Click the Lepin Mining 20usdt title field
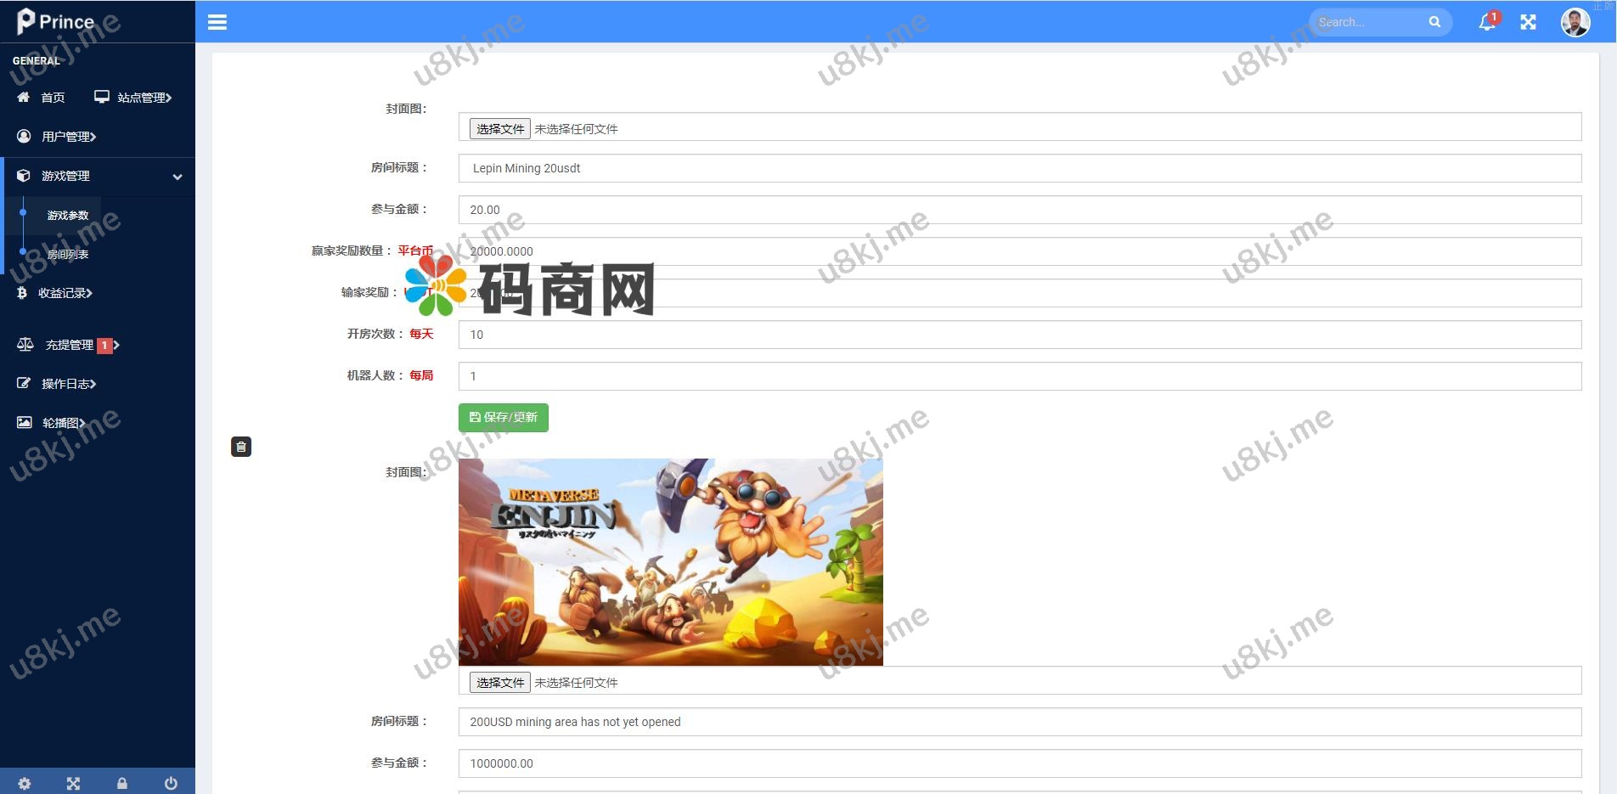This screenshot has width=1617, height=794. coord(1019,168)
